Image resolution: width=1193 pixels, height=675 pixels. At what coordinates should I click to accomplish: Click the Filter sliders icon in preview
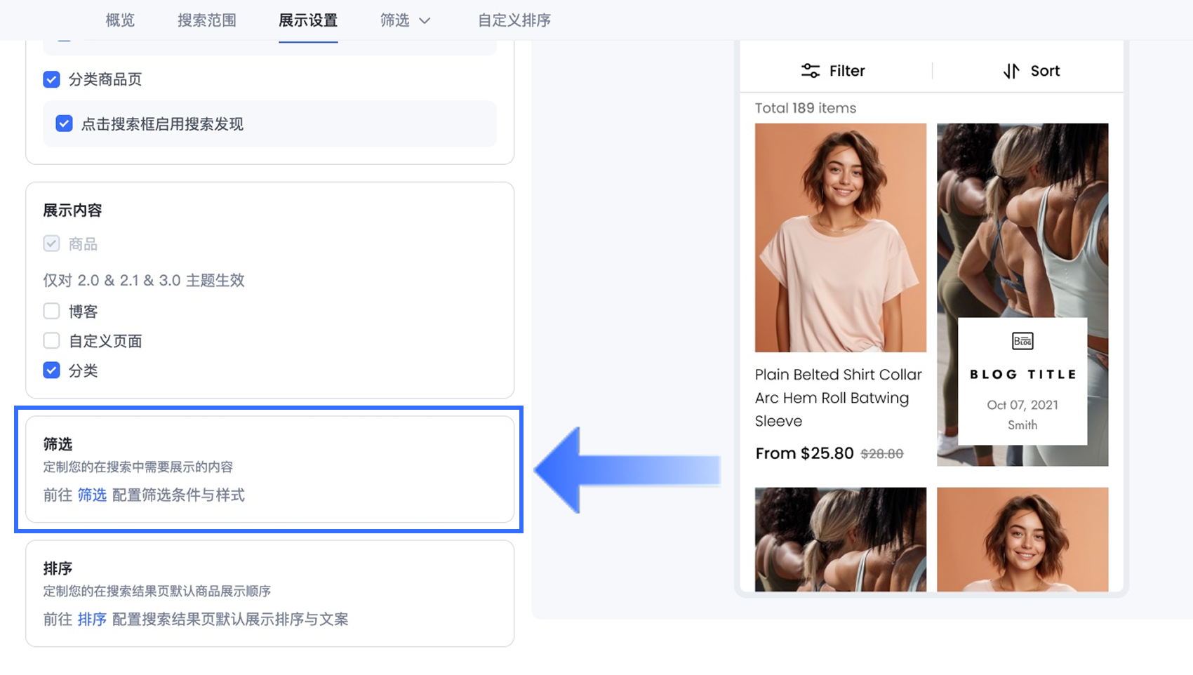(811, 71)
